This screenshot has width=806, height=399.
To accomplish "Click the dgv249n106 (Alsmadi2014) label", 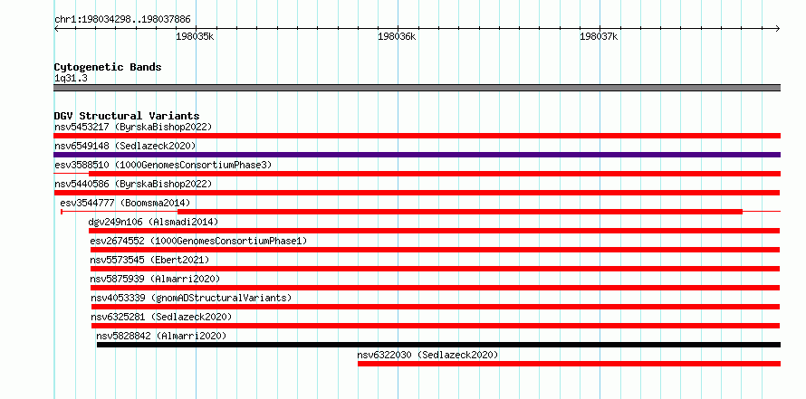I will click(153, 222).
